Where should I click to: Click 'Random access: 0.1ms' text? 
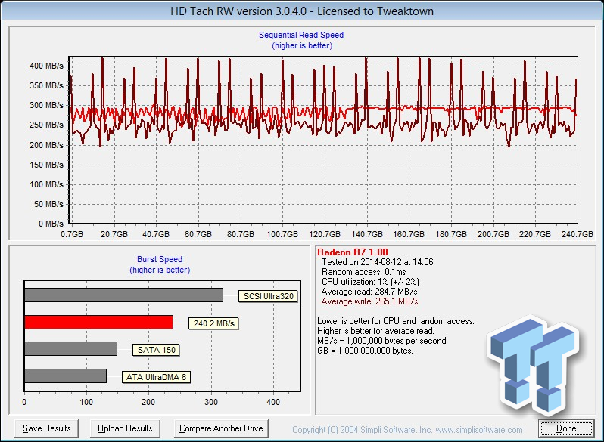(x=363, y=272)
